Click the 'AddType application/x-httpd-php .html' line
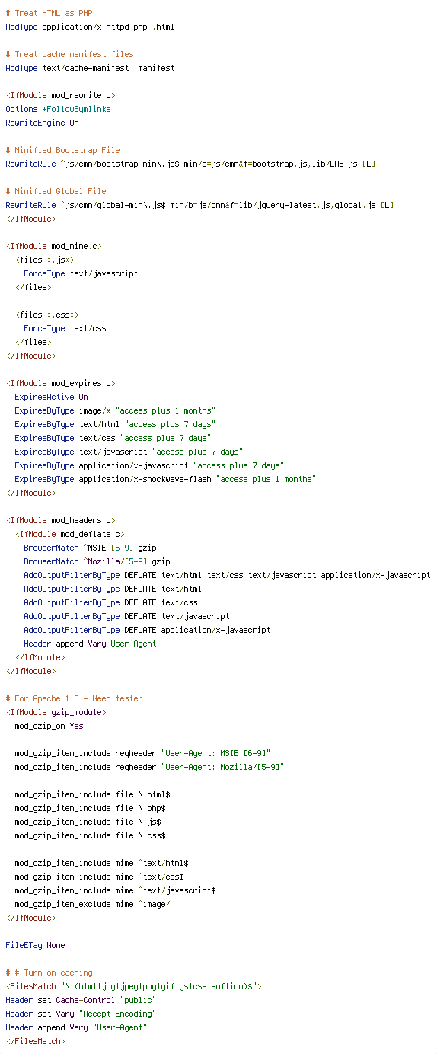437x1054 pixels. (90, 27)
